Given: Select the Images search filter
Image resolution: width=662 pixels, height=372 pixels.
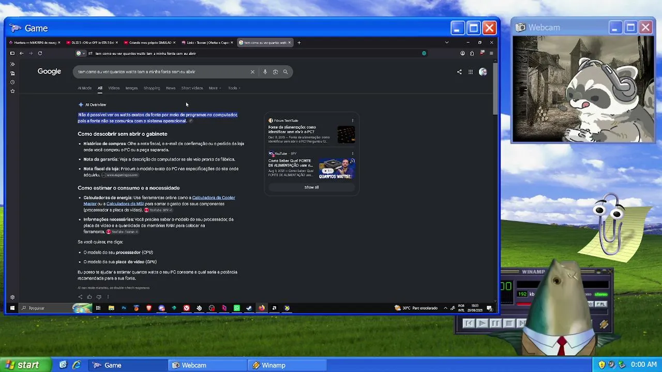Looking at the screenshot, I should [131, 88].
